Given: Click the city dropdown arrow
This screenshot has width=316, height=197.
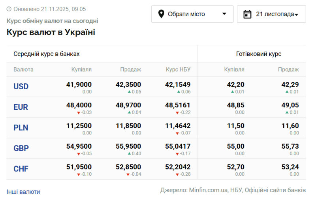Looking at the screenshot, I should tap(224, 14).
